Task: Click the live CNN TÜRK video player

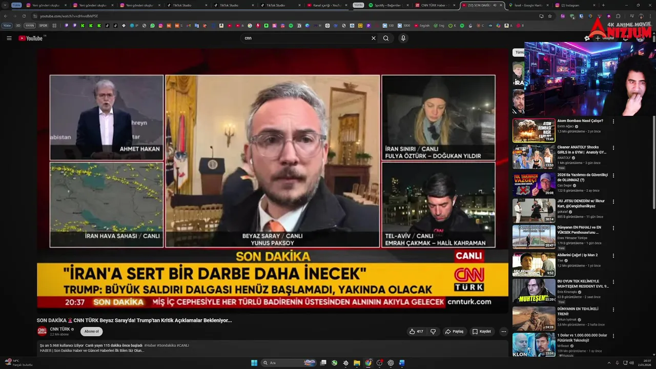Action: pos(272,180)
